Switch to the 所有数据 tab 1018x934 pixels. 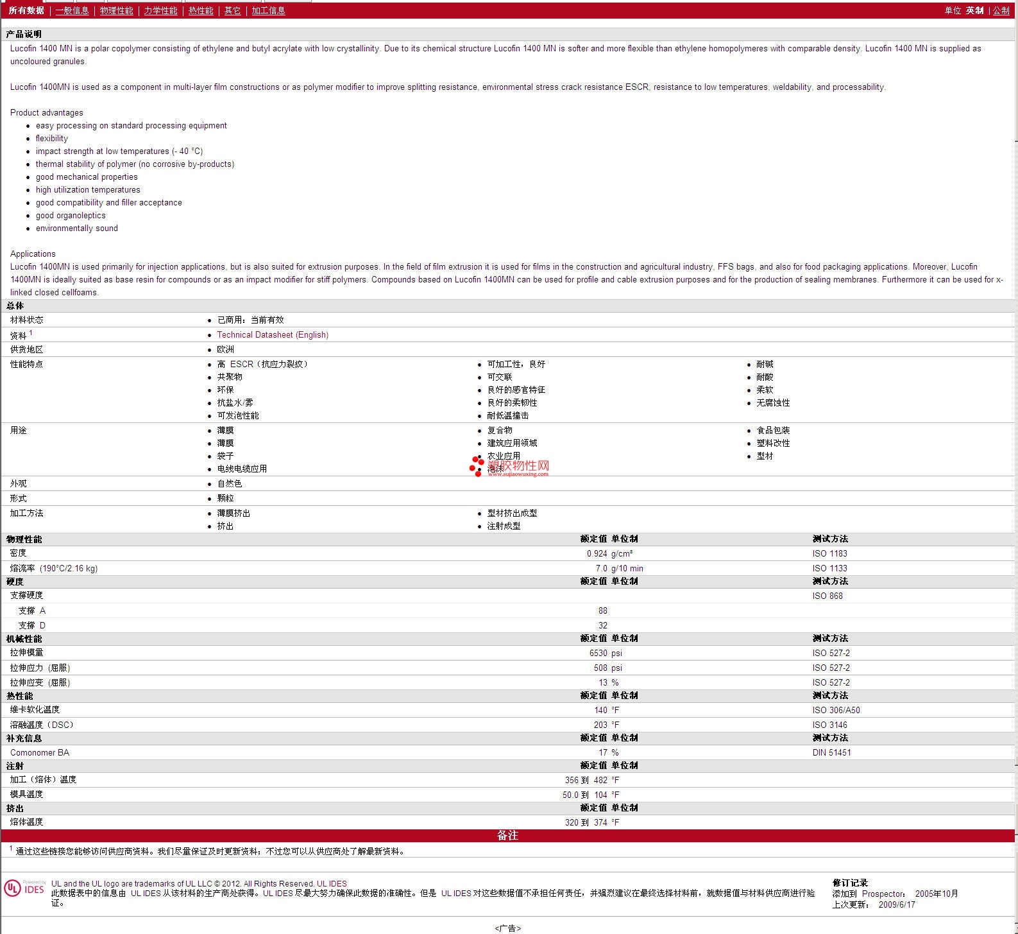(26, 10)
